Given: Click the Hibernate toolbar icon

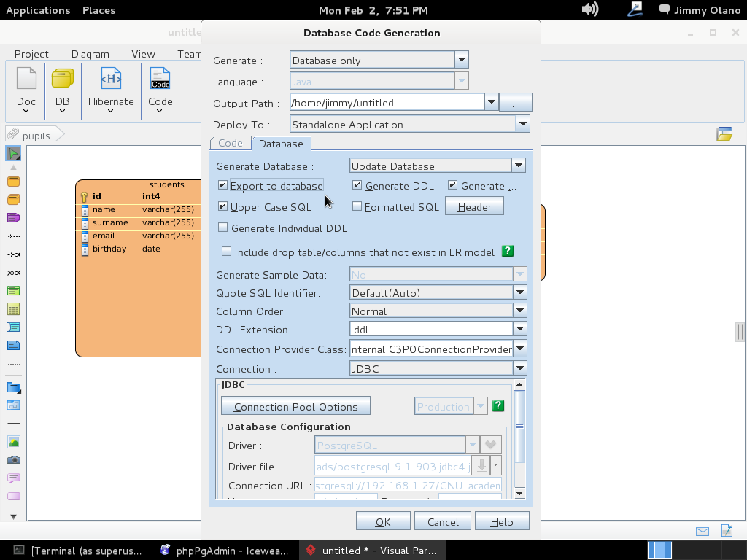Looking at the screenshot, I should pyautogui.click(x=111, y=79).
